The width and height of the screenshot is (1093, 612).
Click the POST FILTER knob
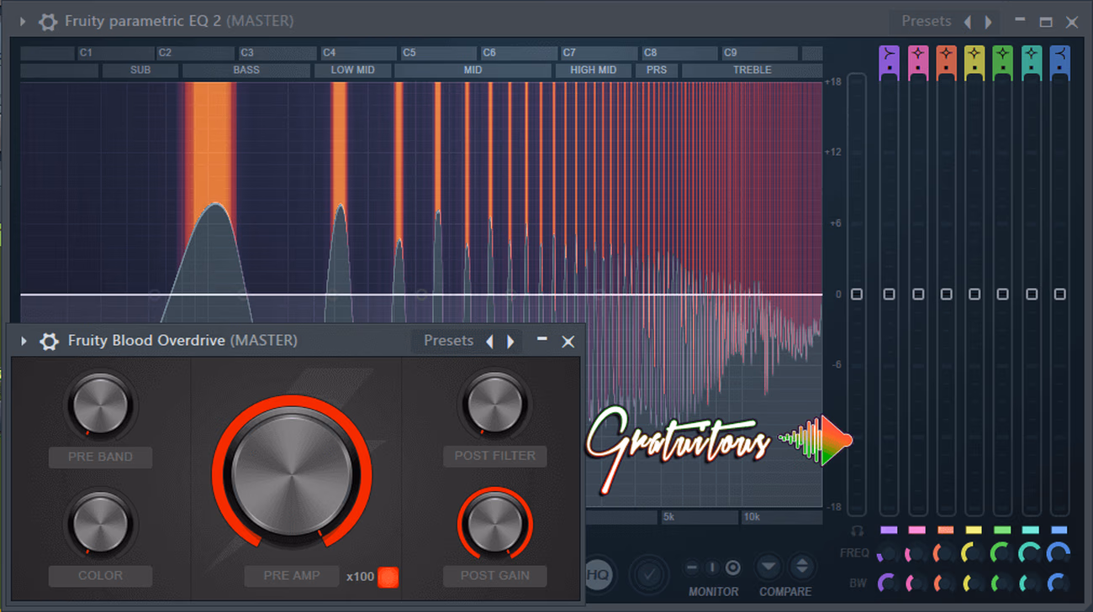click(495, 404)
